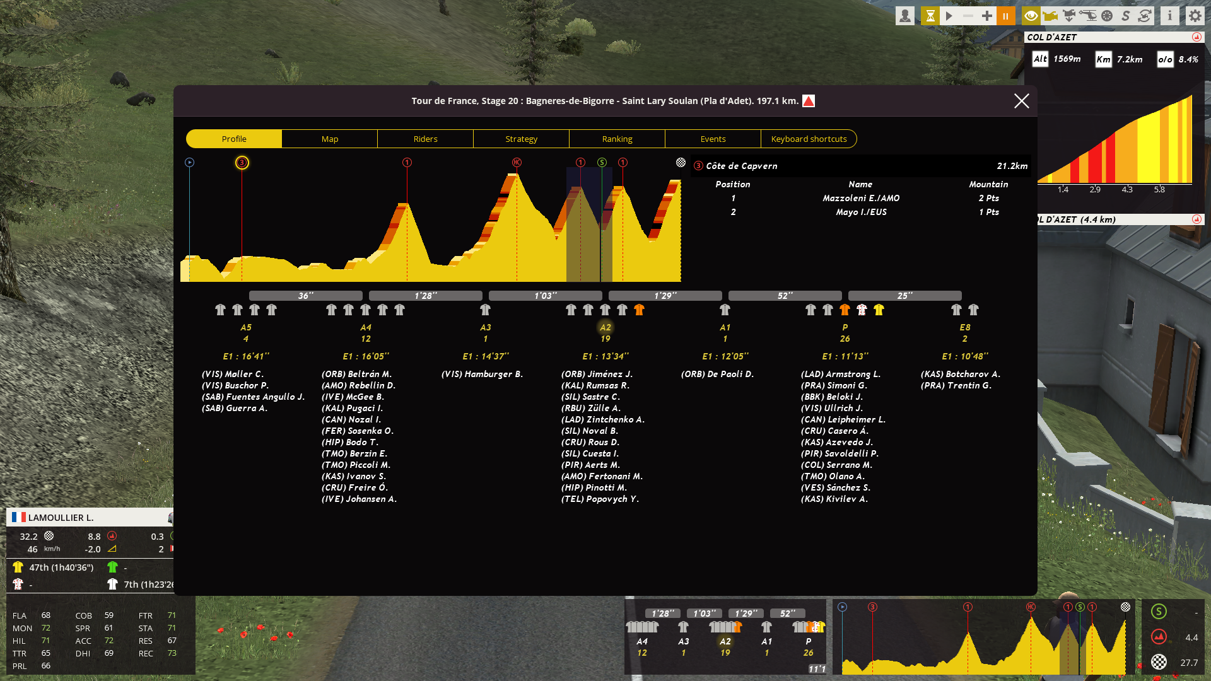1211x681 pixels.
Task: Select group A3 in the dialog
Action: 486,327
